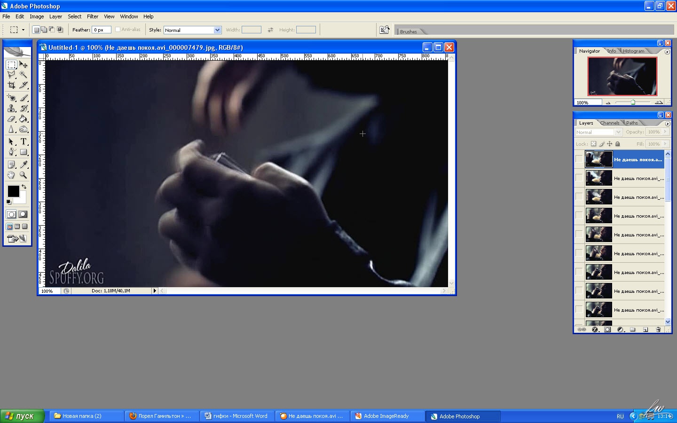The height and width of the screenshot is (423, 677).
Task: Toggle visibility of the second layer
Action: point(579,178)
